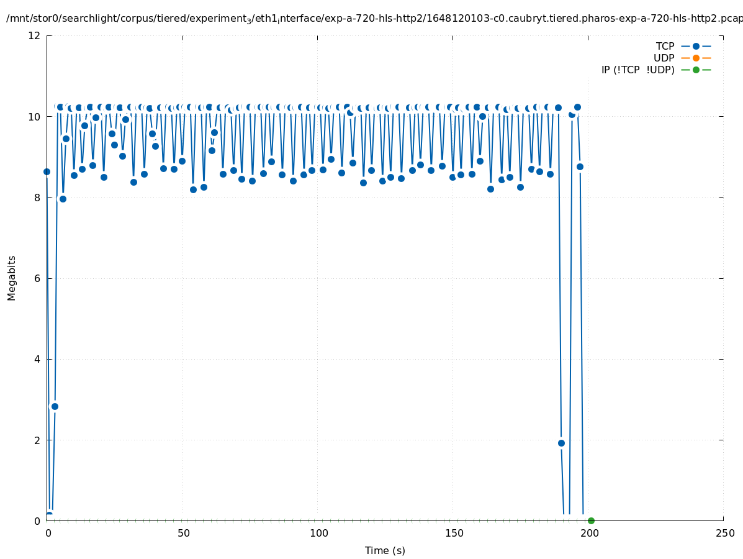The width and height of the screenshot is (743, 559).
Task: Click the first TCP point on the y-axis
Action: pyautogui.click(x=47, y=171)
